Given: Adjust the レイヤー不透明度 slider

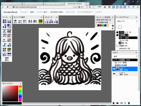Looking at the screenshot, I should [125, 60].
